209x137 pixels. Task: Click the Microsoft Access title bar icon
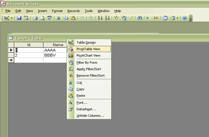(3, 3)
